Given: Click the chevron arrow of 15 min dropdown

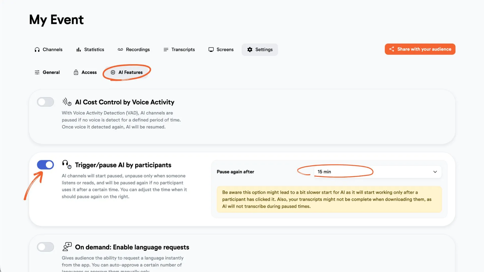Looking at the screenshot, I should click(x=435, y=172).
